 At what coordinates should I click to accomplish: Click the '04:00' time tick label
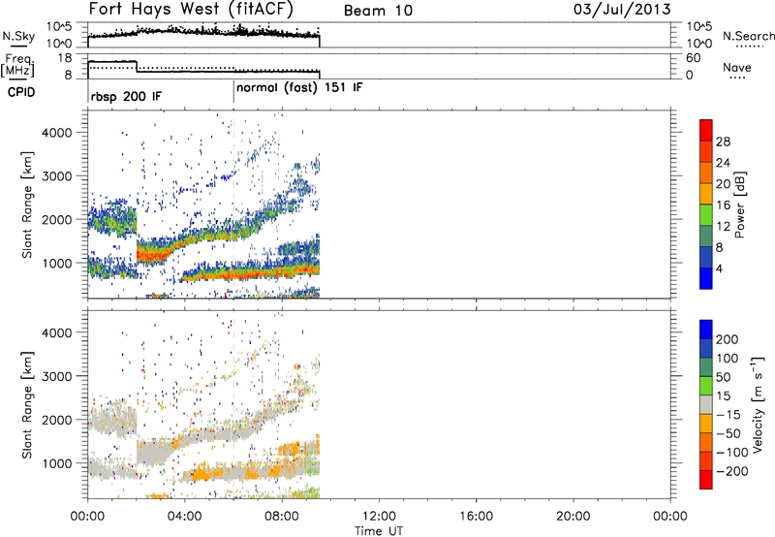(184, 517)
